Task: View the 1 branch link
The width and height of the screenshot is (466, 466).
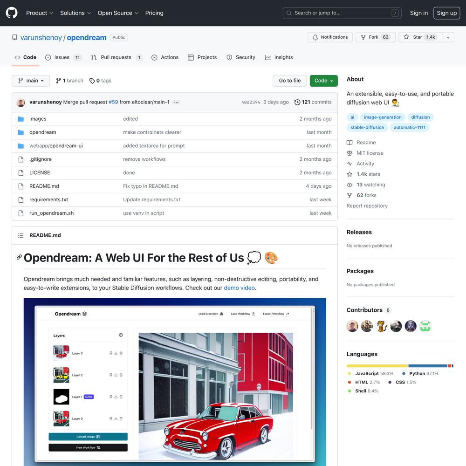Action: [69, 81]
